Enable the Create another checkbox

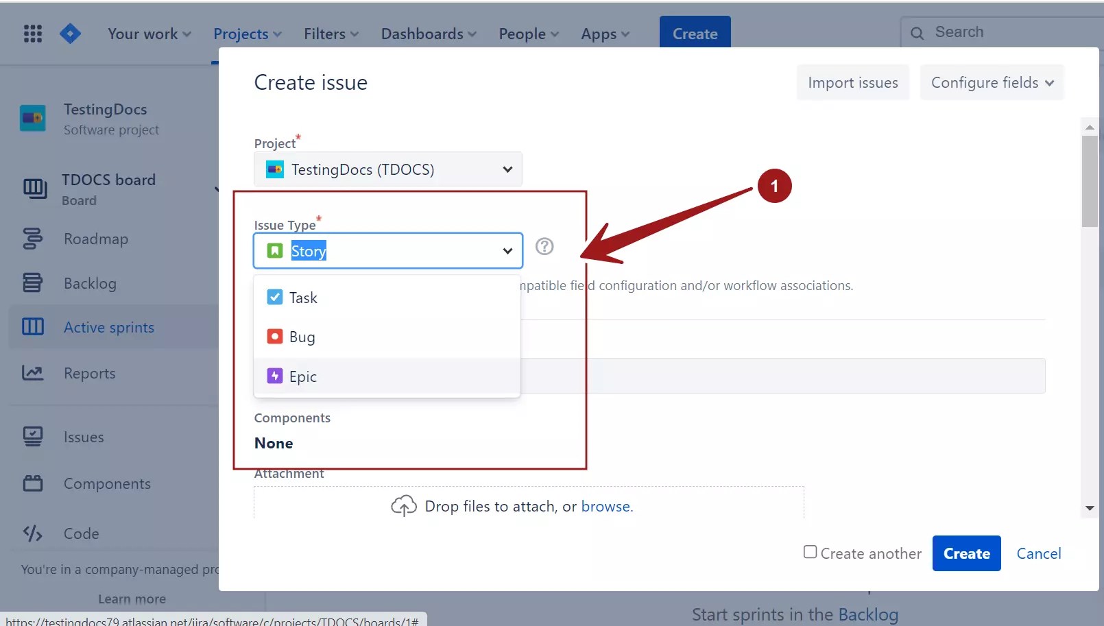click(809, 551)
